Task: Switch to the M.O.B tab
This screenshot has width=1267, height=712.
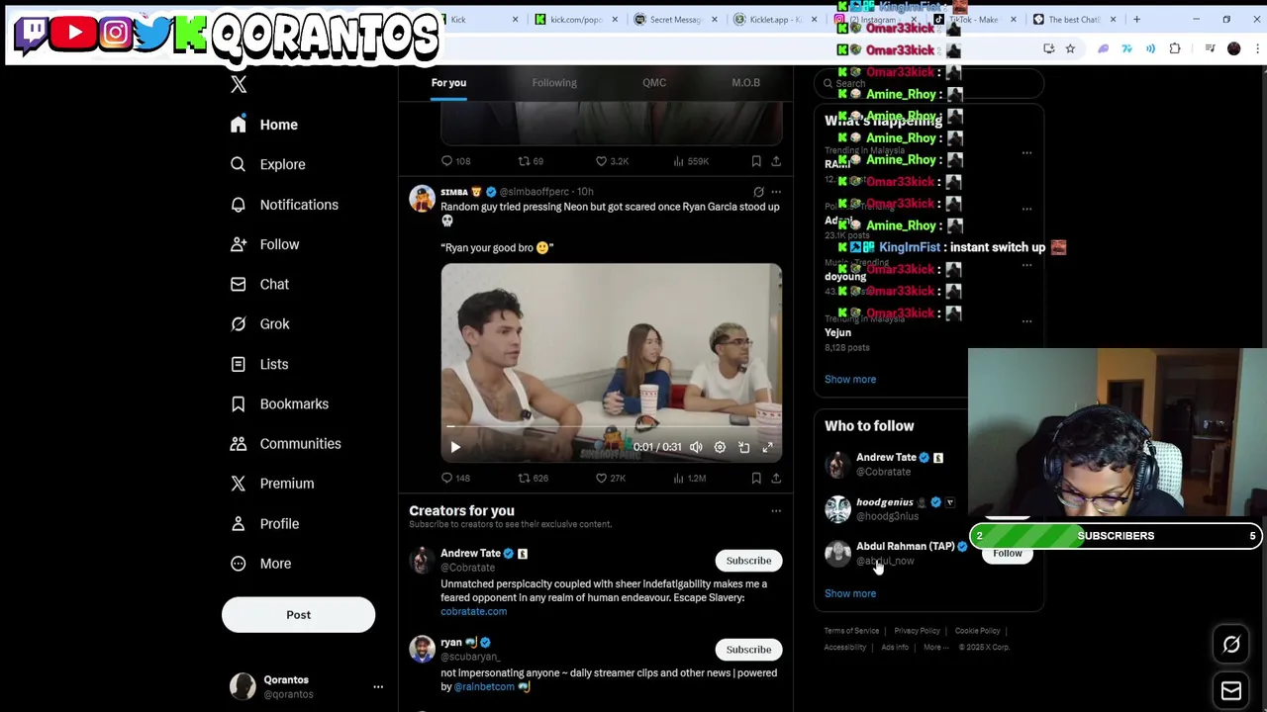Action: (x=745, y=83)
